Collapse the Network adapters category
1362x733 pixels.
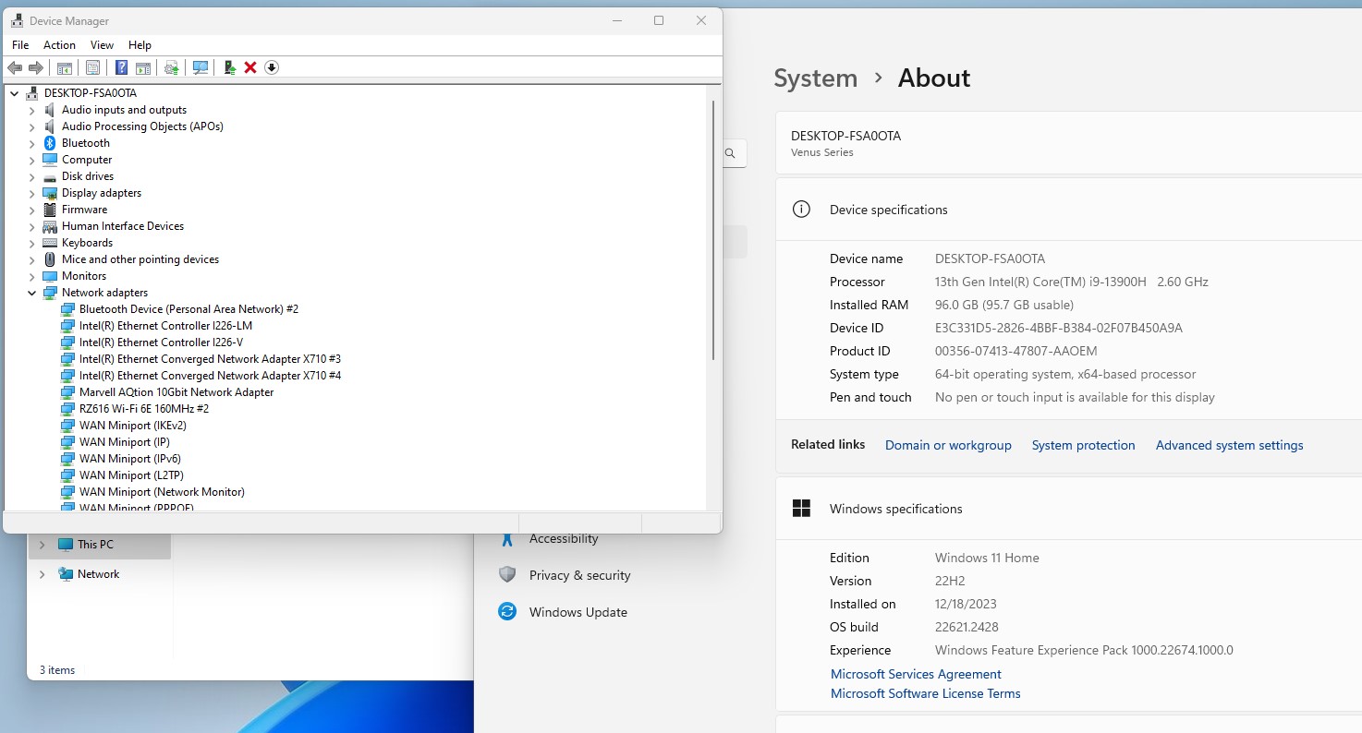tap(31, 293)
